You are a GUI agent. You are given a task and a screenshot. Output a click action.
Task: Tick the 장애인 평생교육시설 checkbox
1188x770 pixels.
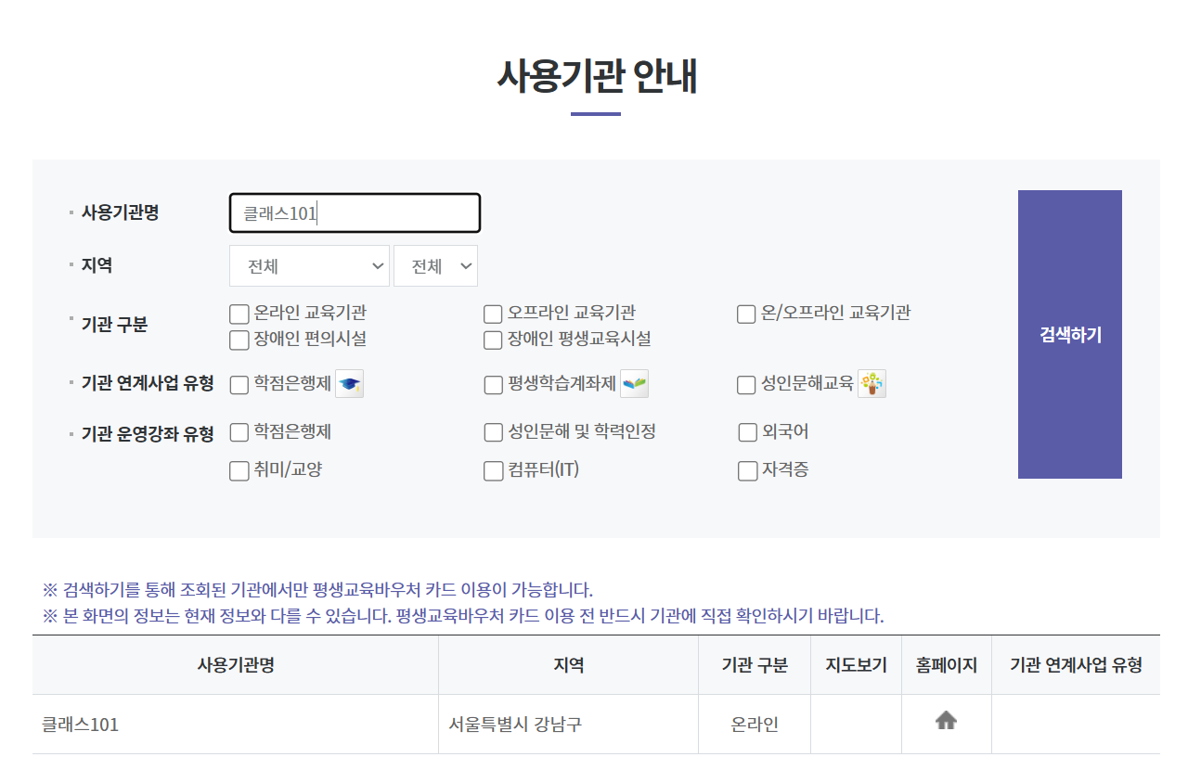493,340
